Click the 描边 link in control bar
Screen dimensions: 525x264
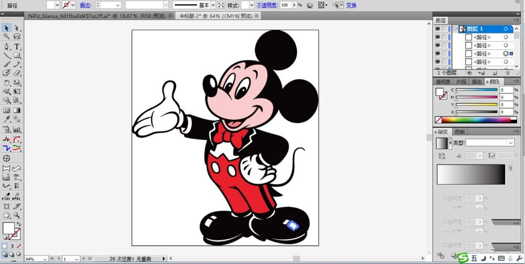85,5
